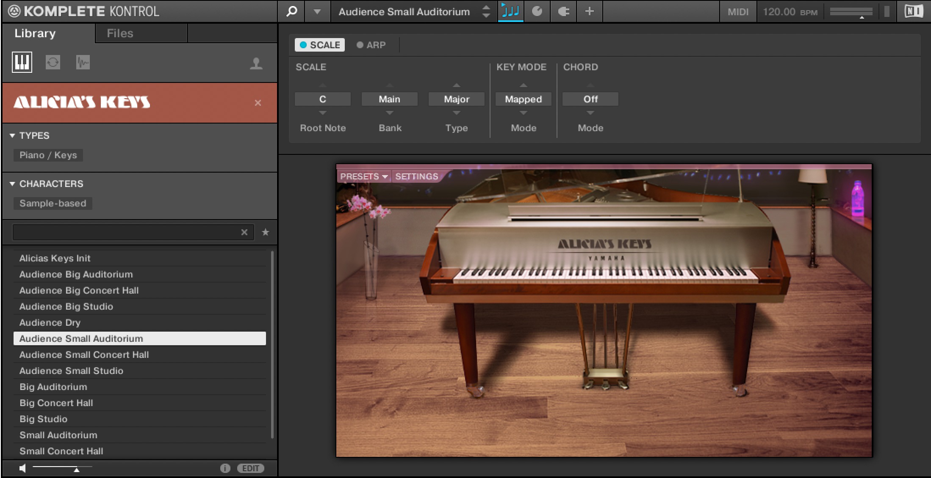Toggle user content with the person icon
The image size is (931, 478).
[256, 63]
